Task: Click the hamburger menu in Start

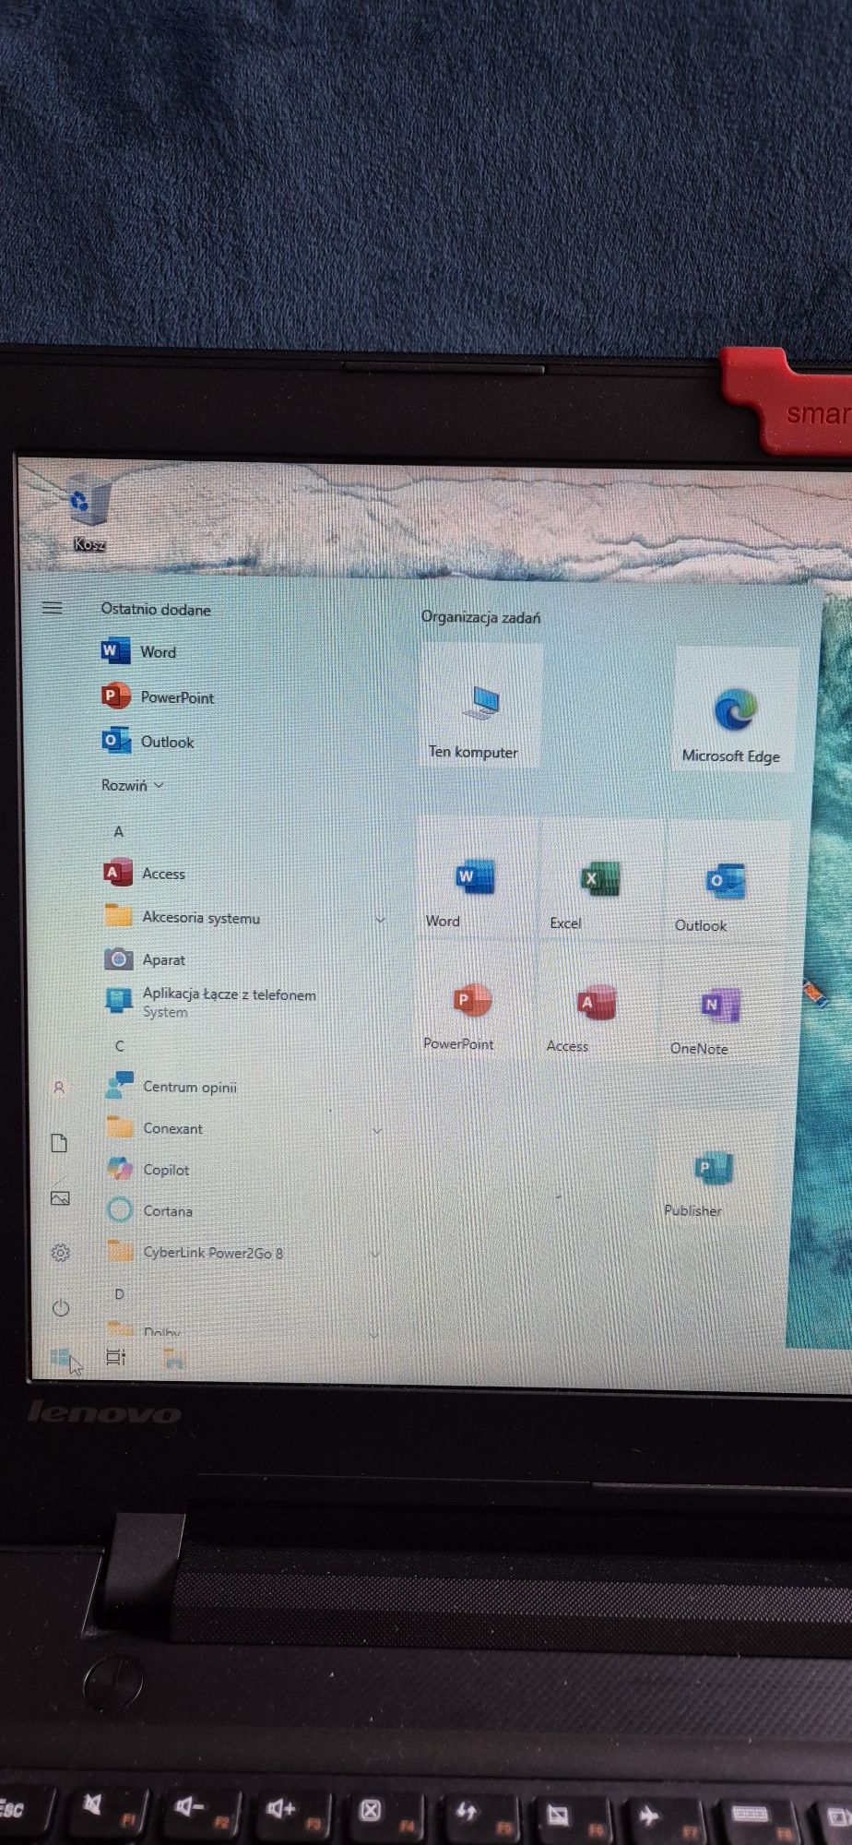Action: (x=53, y=607)
